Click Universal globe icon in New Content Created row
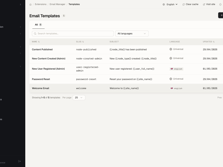The height and width of the screenshot is (167, 223). (x=171, y=58)
